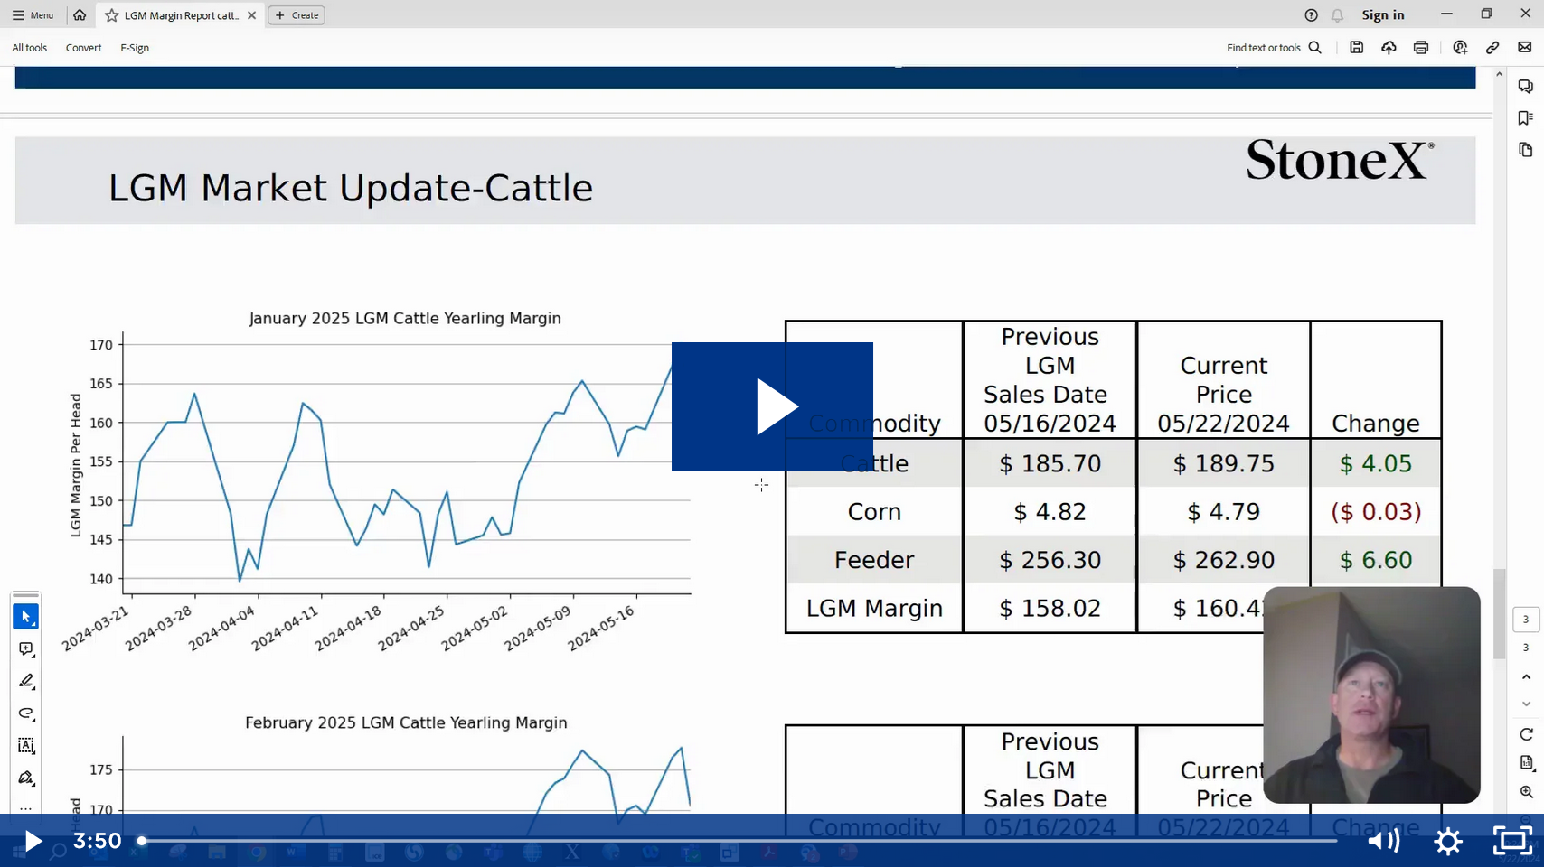Save the document with the floppy icon
The width and height of the screenshot is (1544, 867).
pyautogui.click(x=1357, y=48)
